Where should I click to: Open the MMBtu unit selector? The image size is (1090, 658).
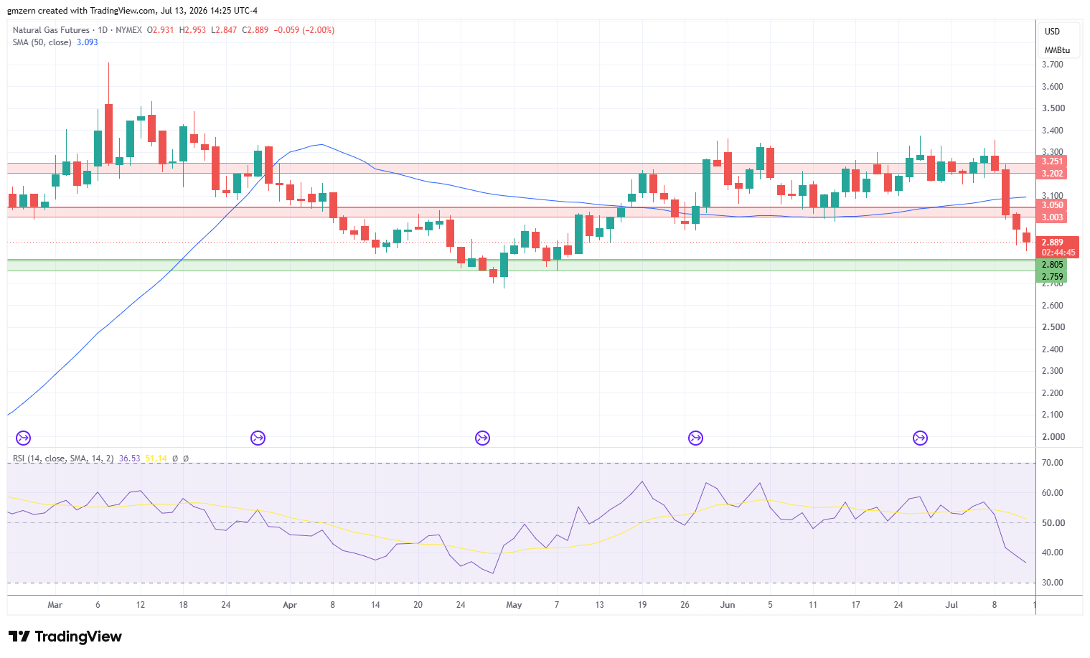[x=1057, y=50]
